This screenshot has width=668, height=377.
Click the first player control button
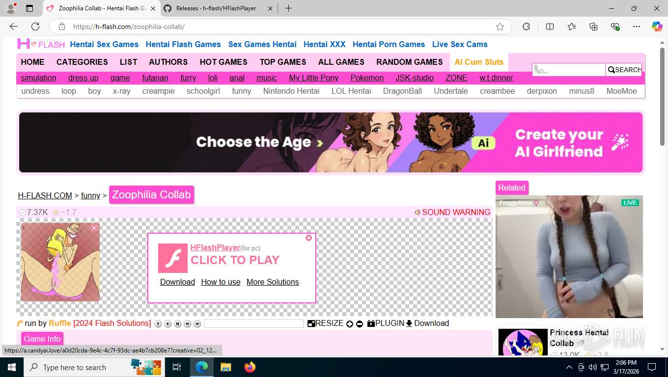pyautogui.click(x=158, y=323)
